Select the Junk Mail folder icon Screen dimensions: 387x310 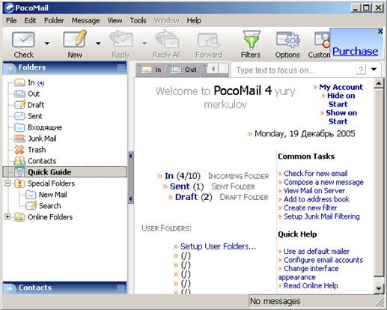click(x=19, y=139)
